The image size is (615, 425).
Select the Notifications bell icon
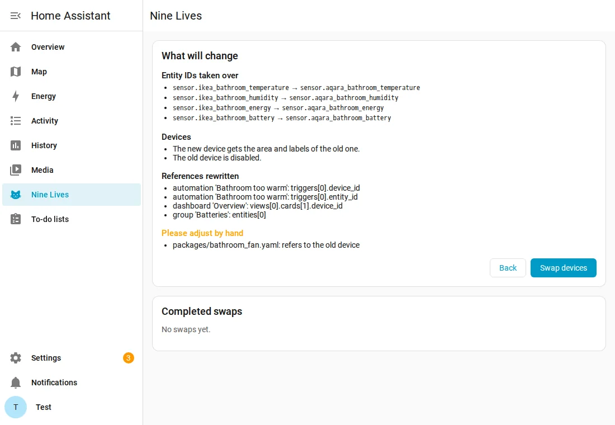(x=16, y=382)
